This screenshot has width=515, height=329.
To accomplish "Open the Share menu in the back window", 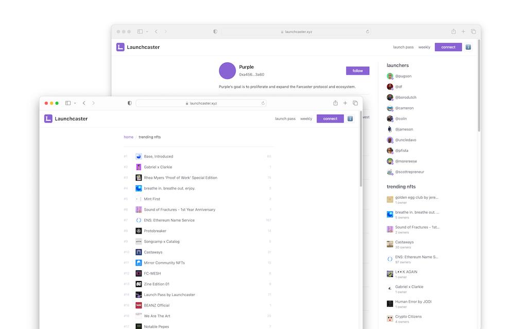I will coord(454,31).
